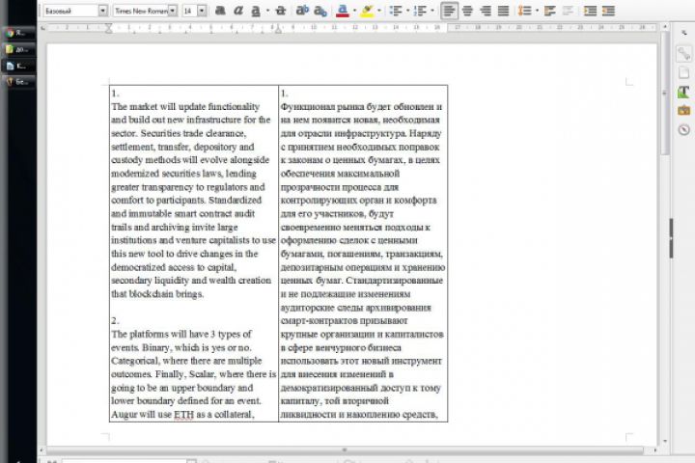Screen dimensions: 695x463
Task: Apply strikethrough formatting
Action: [280, 11]
